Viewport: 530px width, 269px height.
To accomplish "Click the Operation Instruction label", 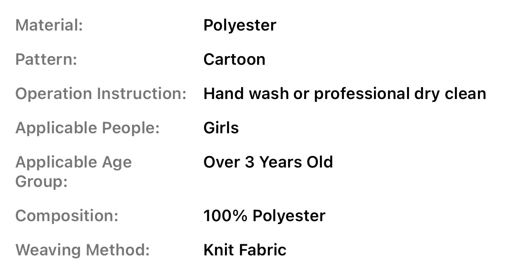I will pos(101,94).
